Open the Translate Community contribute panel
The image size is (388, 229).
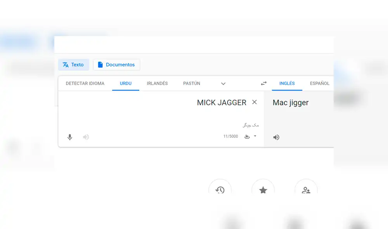click(306, 190)
